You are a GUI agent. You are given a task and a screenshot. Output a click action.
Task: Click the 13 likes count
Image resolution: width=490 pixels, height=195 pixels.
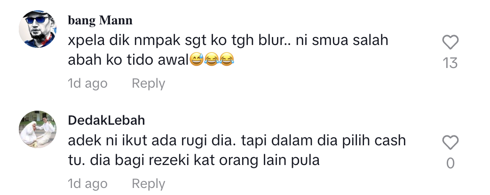click(x=450, y=63)
